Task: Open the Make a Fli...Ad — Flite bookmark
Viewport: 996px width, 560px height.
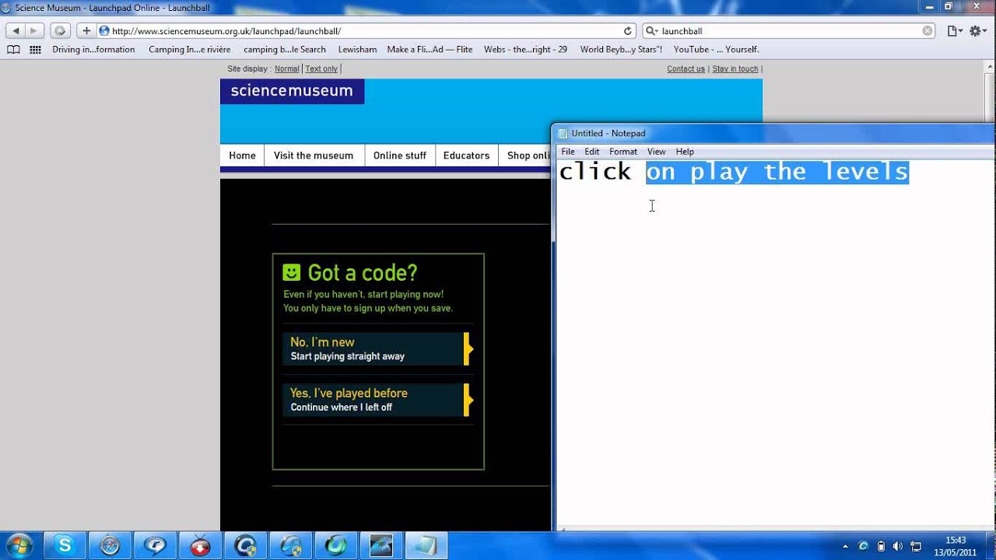Action: point(430,49)
